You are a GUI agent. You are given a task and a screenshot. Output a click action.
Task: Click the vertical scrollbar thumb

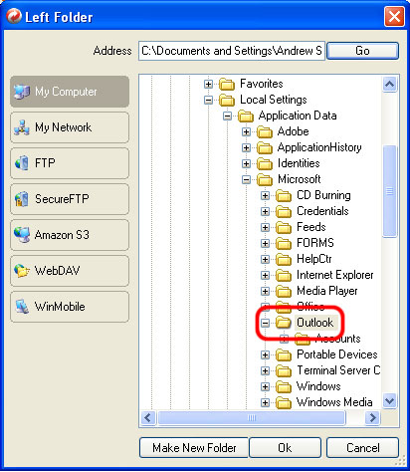click(390, 191)
